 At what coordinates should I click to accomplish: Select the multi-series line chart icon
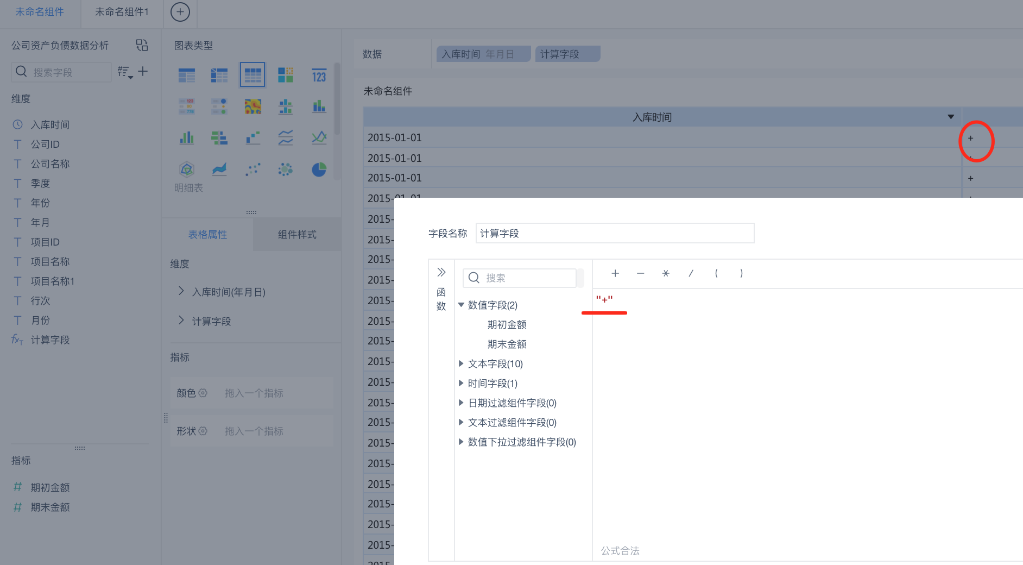(319, 138)
